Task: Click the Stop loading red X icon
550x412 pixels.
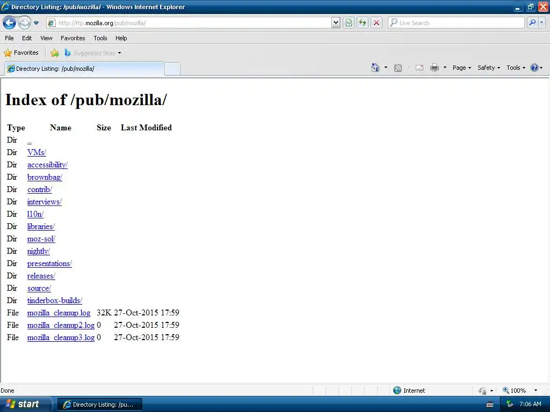Action: [x=377, y=23]
